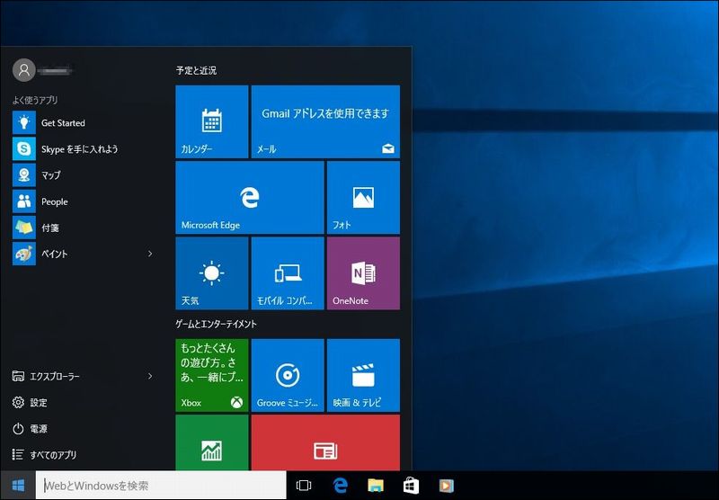719x500 pixels.
Task: Click the ゲームとエンターテイメント group header
Action: tap(216, 324)
